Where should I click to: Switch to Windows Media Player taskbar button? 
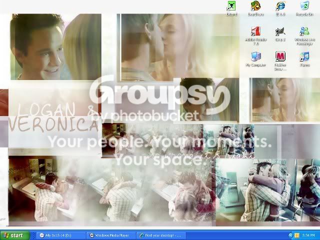point(110,235)
